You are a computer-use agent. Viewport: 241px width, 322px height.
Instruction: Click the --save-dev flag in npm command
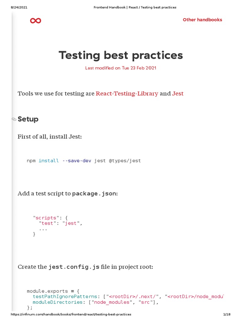[x=77, y=161]
